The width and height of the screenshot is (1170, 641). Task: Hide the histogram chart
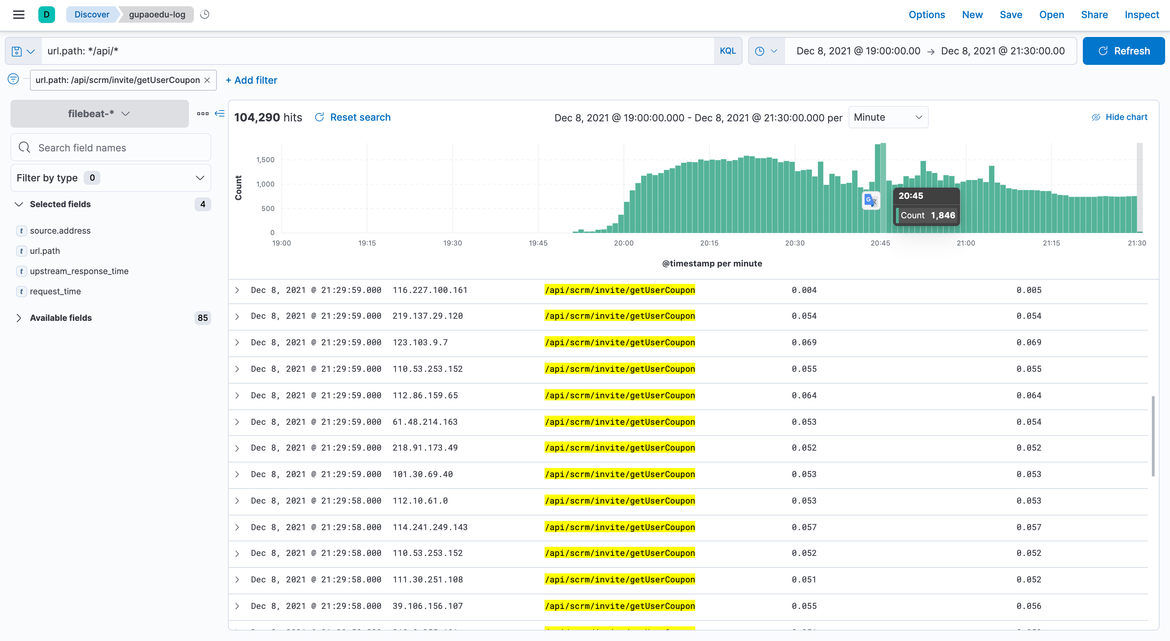point(1119,117)
